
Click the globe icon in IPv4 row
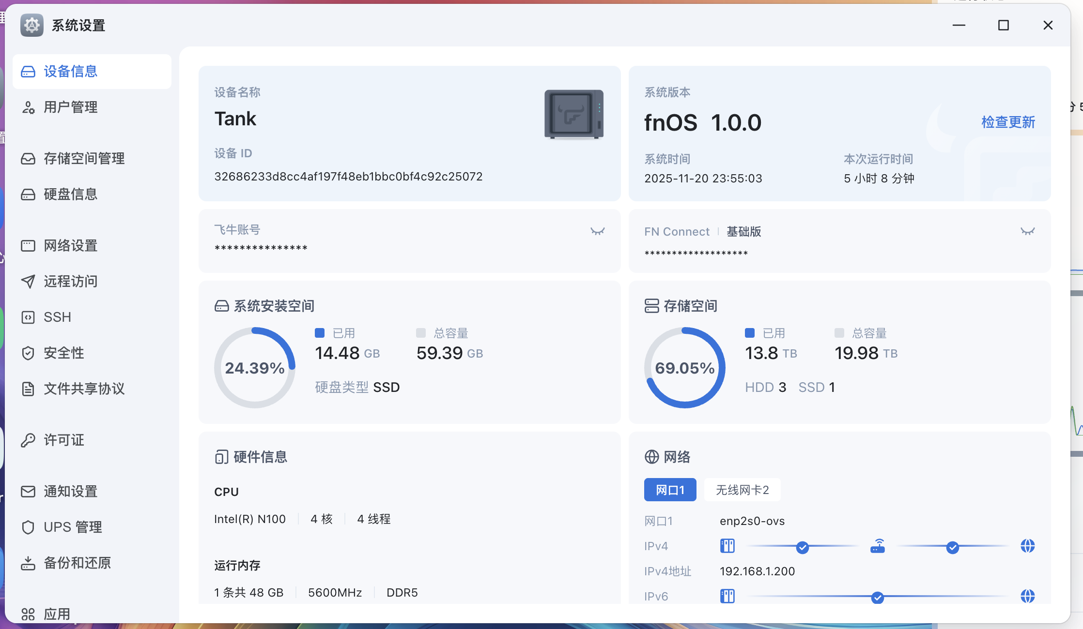pyautogui.click(x=1027, y=546)
